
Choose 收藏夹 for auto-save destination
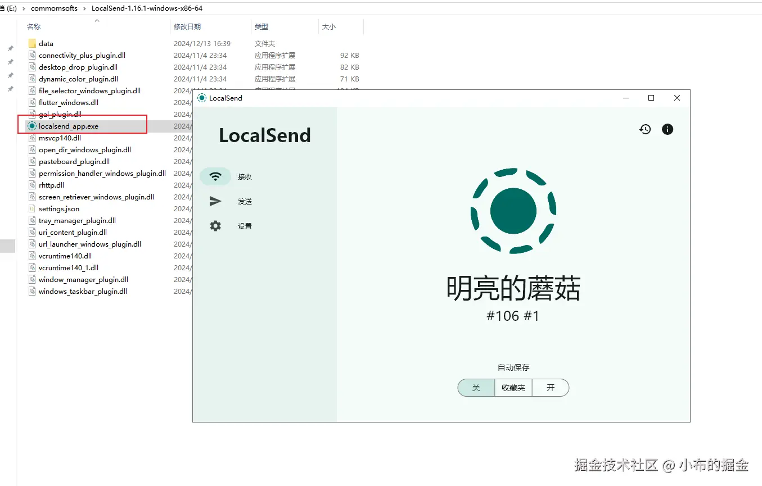coord(513,388)
